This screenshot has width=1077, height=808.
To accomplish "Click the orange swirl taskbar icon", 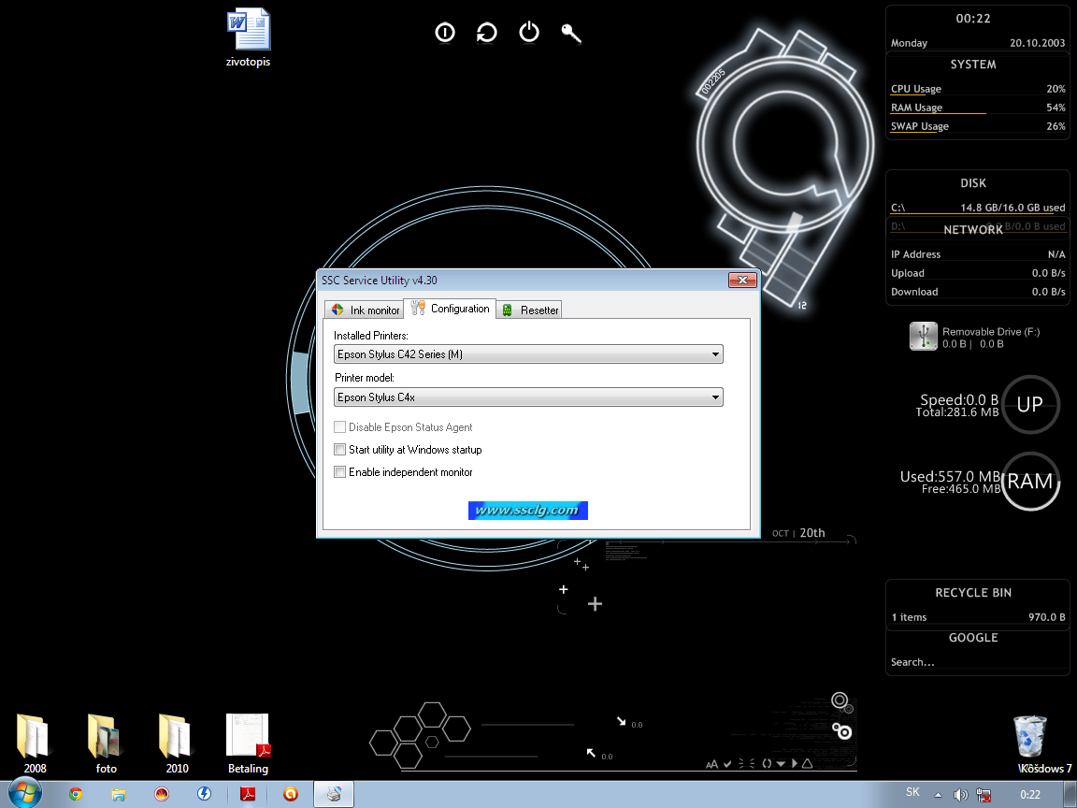I will pos(291,794).
